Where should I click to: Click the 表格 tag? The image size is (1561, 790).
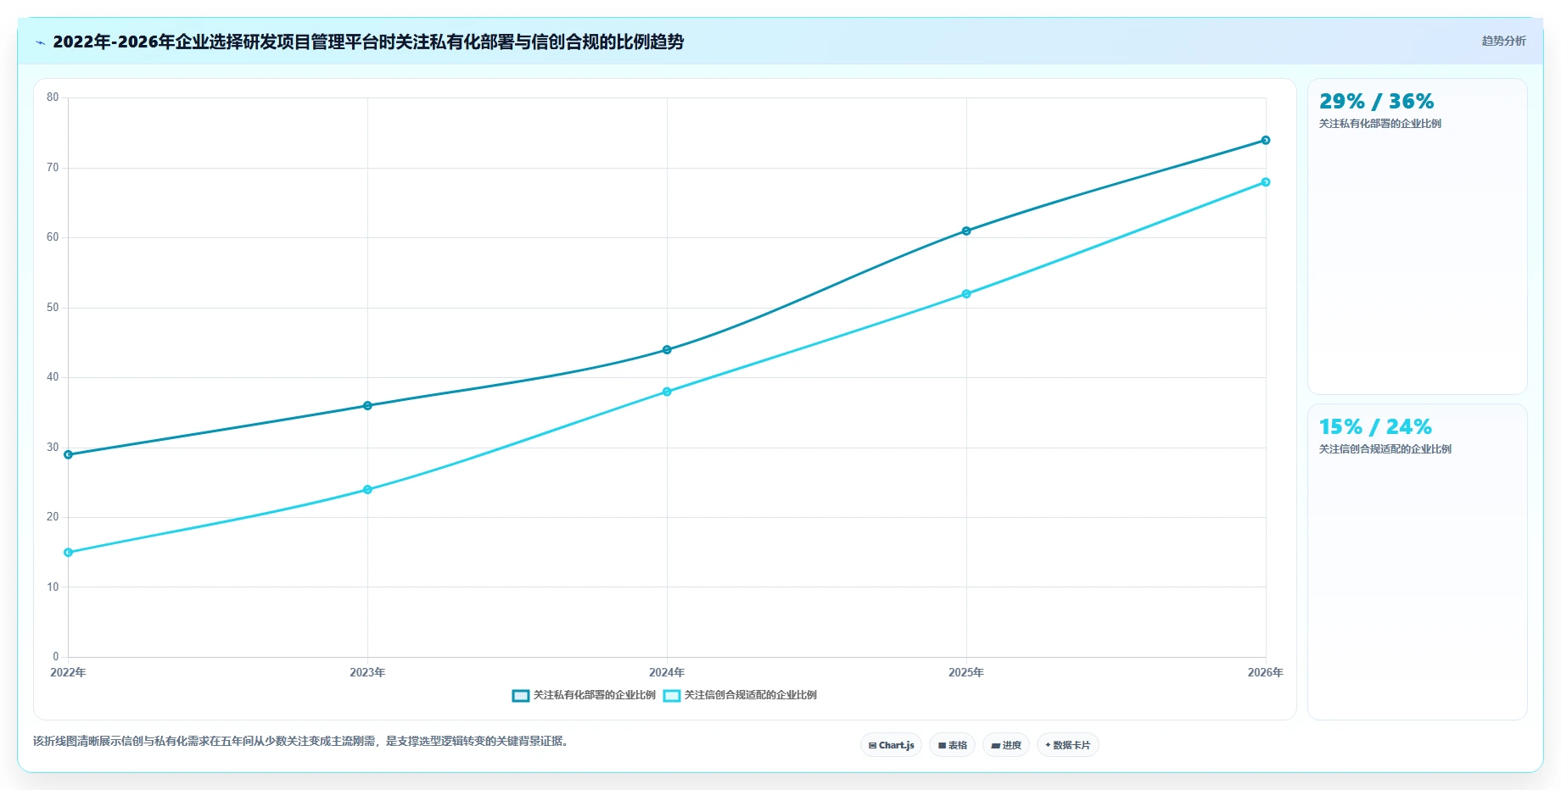point(952,745)
